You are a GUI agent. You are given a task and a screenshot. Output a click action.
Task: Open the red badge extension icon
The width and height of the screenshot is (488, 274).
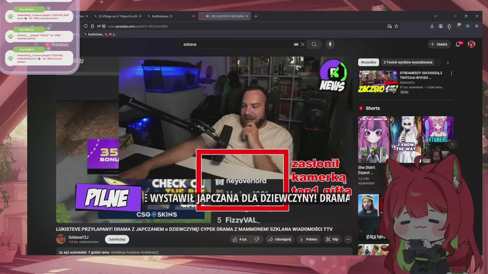[459, 26]
